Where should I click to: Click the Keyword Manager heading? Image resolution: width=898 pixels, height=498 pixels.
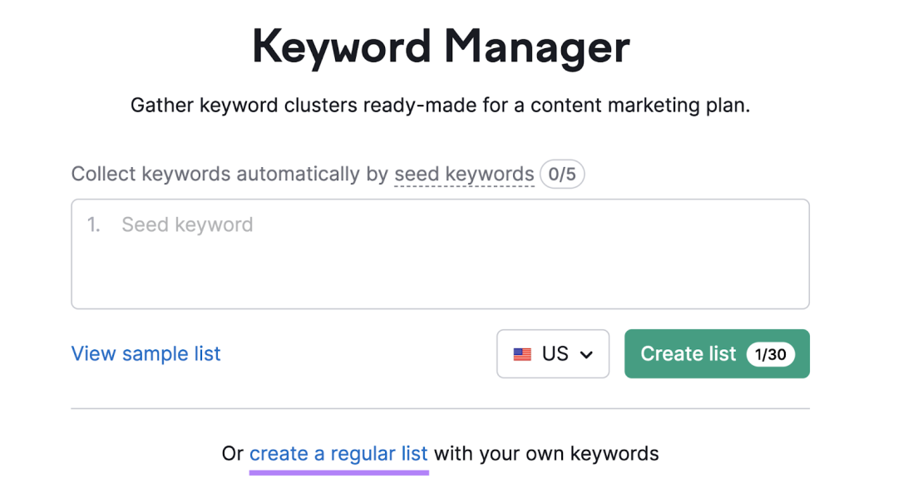click(x=441, y=47)
